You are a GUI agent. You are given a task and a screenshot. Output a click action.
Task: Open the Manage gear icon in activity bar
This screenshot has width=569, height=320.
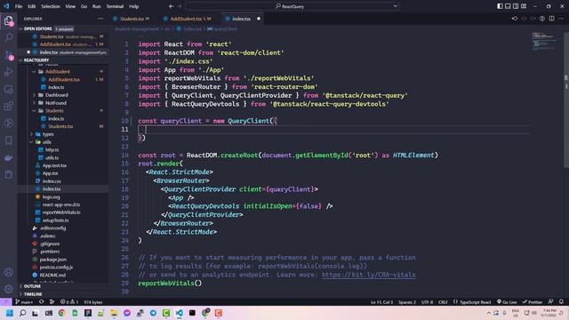8,289
